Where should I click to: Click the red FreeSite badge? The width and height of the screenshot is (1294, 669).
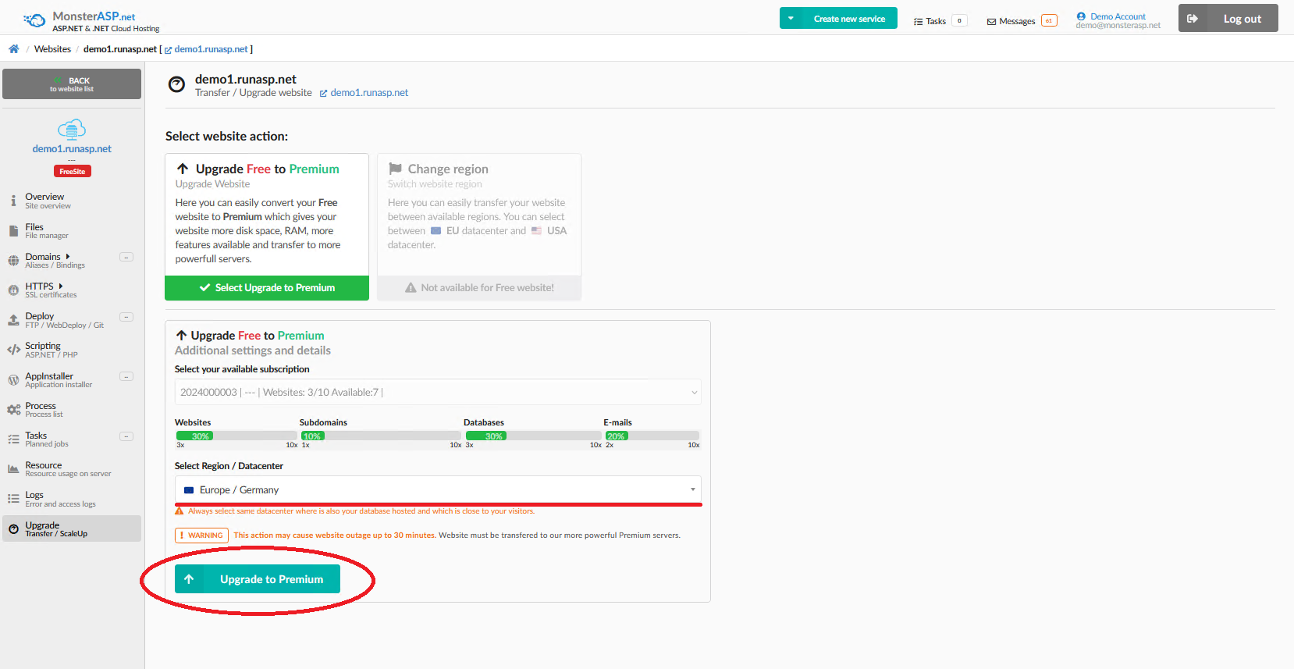pyautogui.click(x=73, y=172)
